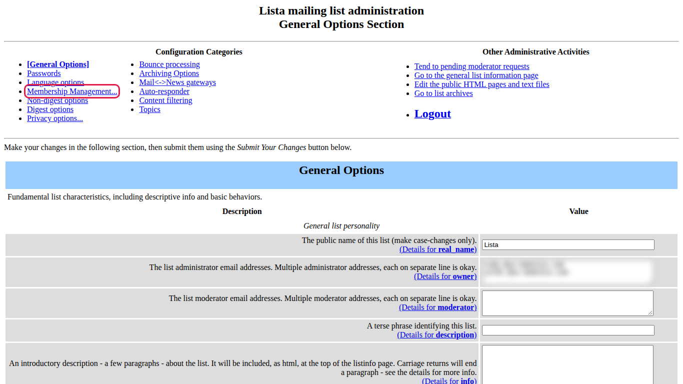This screenshot has height=384, width=683.
Task: Click the Configuration Categories heading
Action: [x=199, y=52]
